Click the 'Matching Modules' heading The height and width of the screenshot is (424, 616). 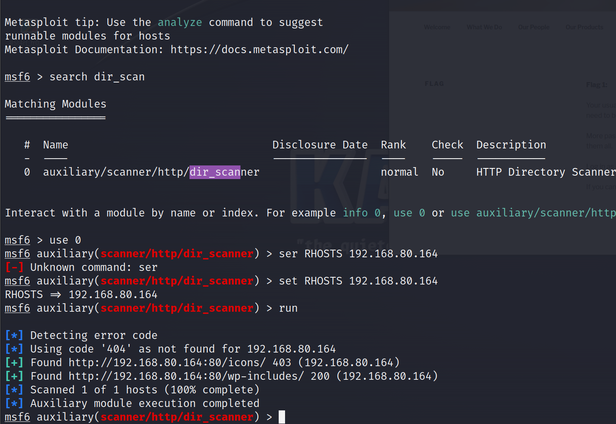point(55,104)
